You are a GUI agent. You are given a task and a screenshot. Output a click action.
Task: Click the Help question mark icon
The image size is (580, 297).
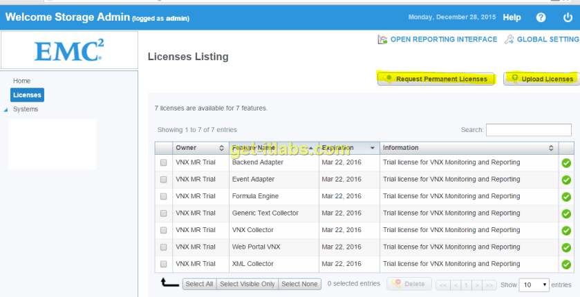[x=541, y=17]
